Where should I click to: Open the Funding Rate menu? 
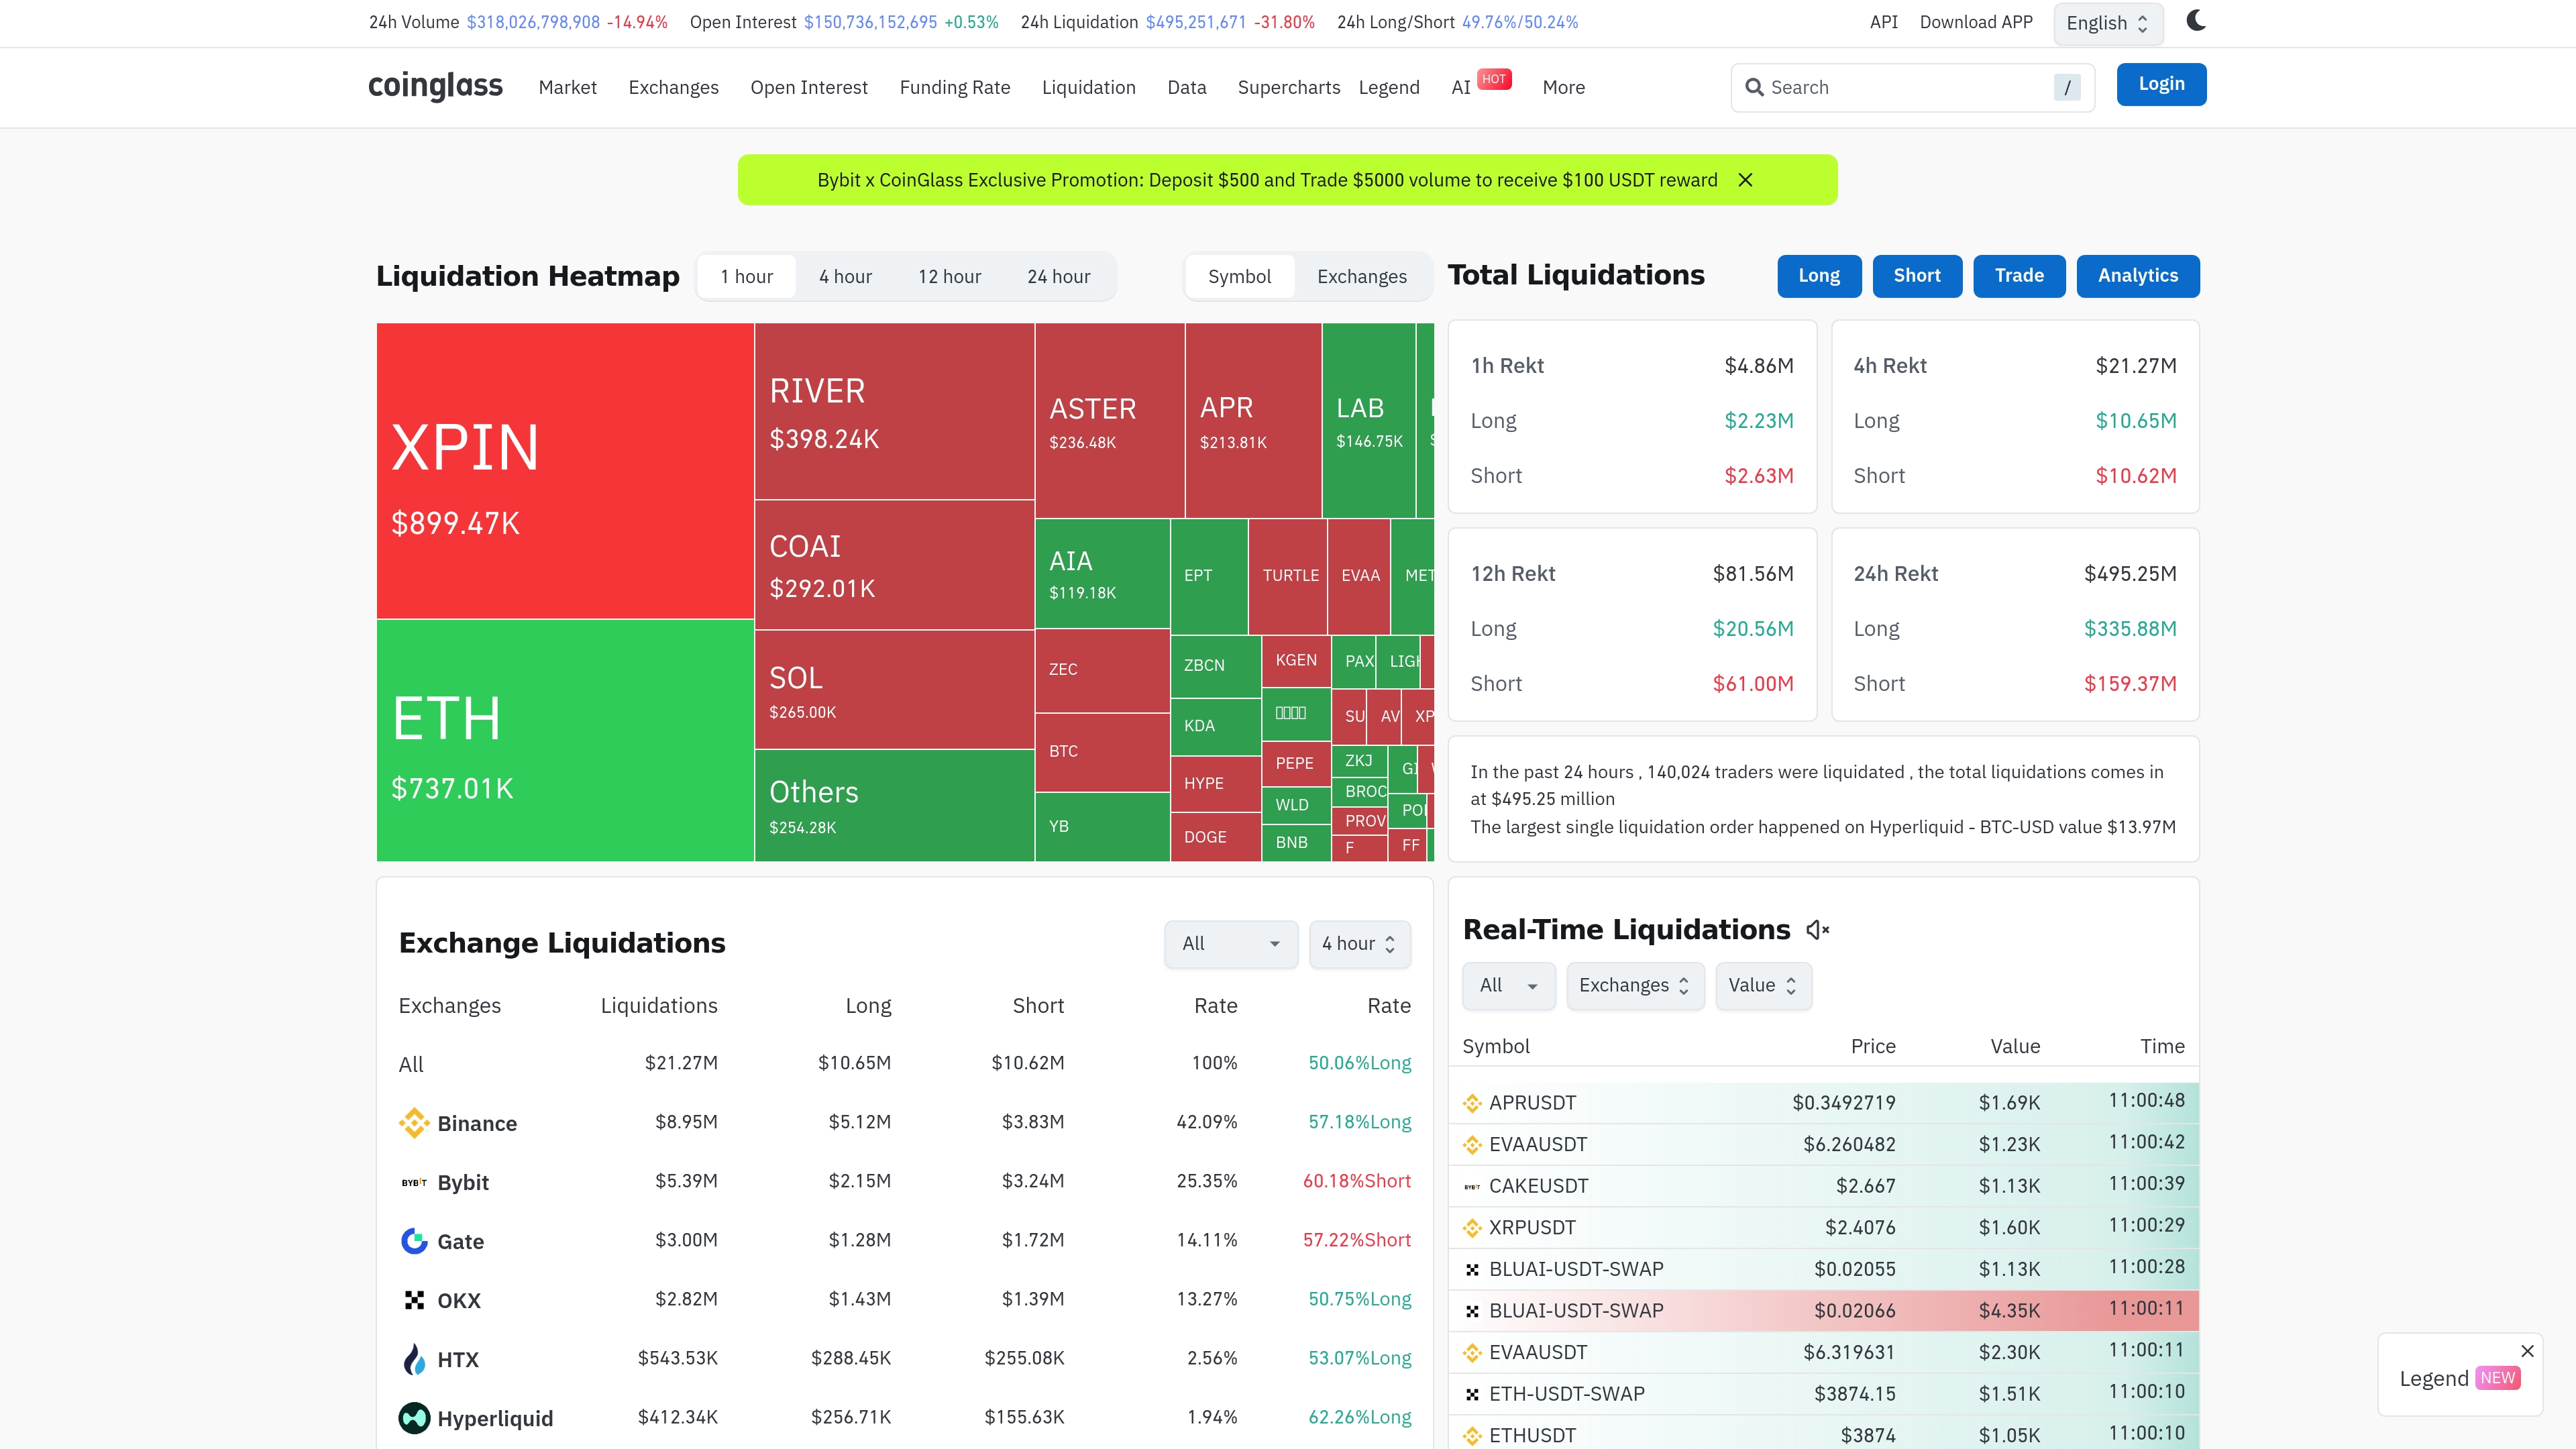(954, 87)
